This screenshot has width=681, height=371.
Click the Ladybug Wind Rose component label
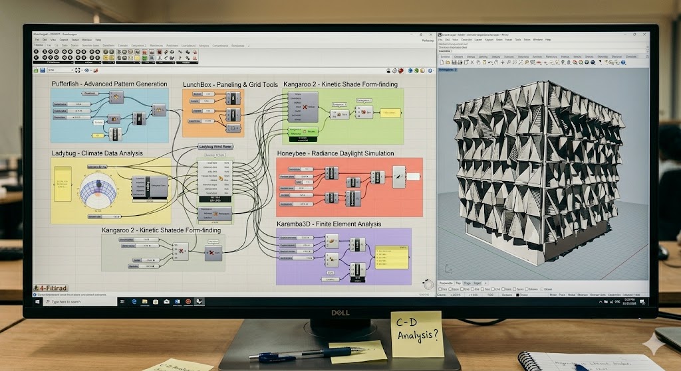tap(216, 147)
